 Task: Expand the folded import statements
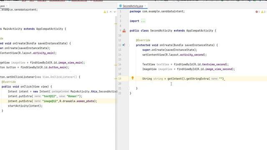(x=143, y=21)
